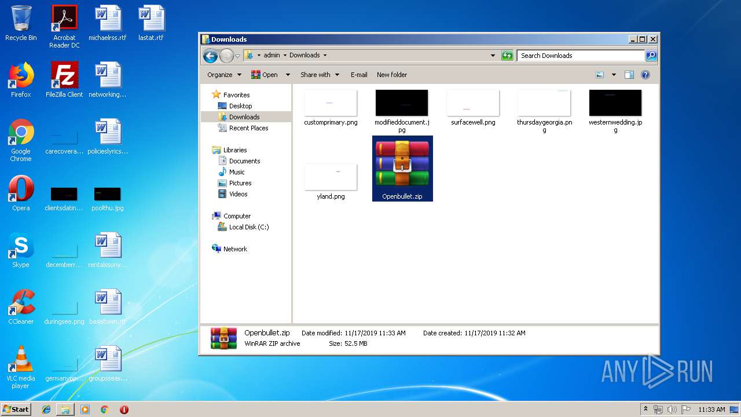Open Pictures library in navigation pane
Viewport: 741px width, 417px height.
[x=234, y=183]
